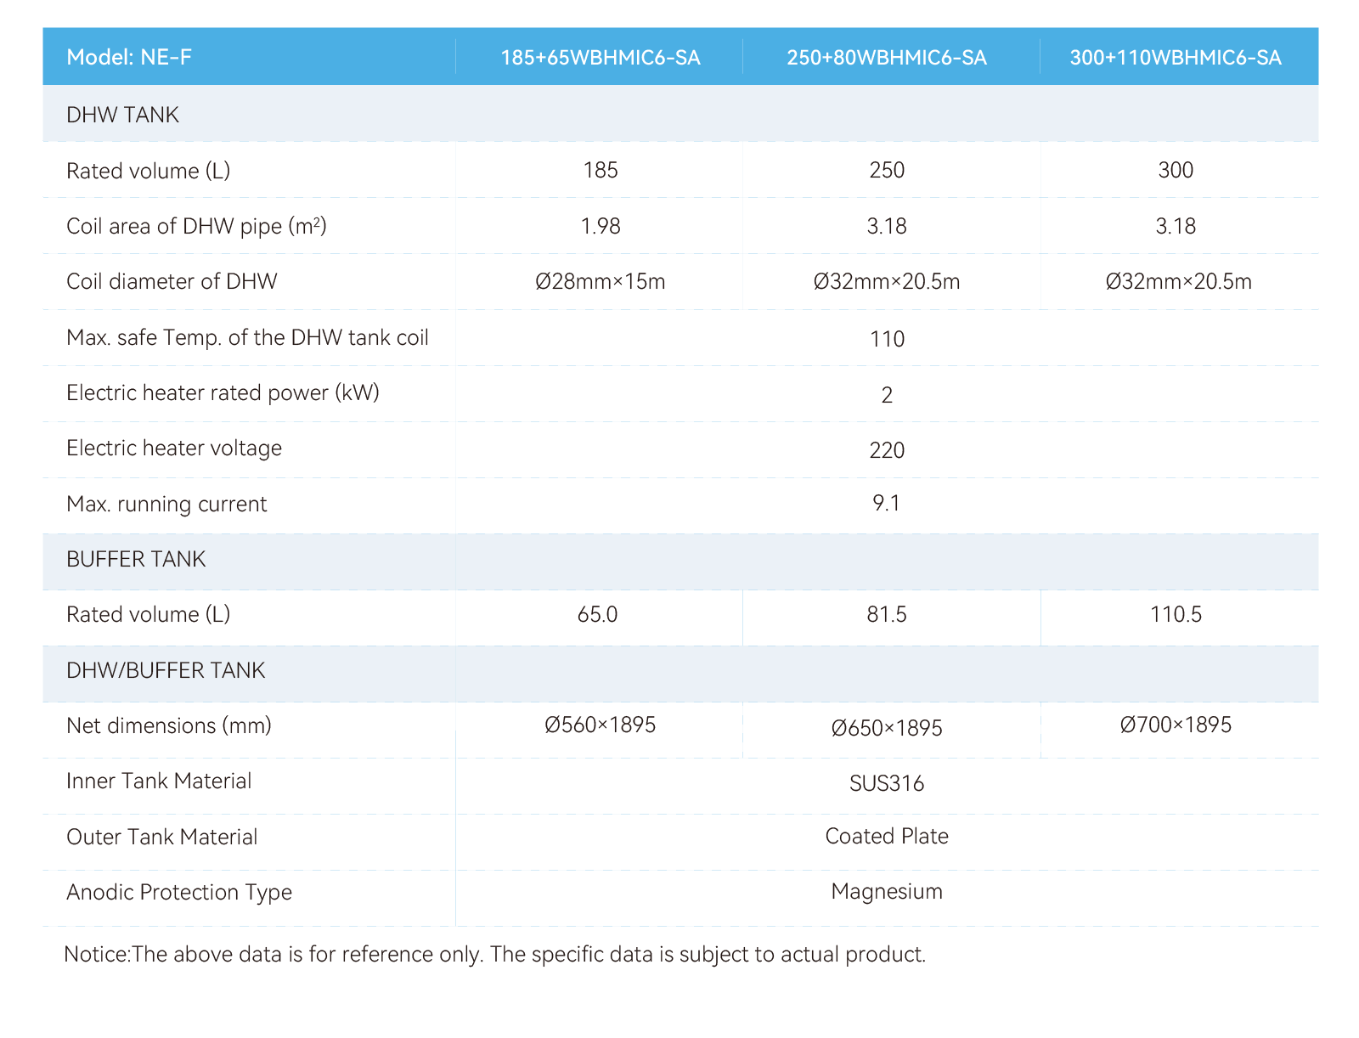
Task: Click the SUS316 material value
Action: click(887, 783)
